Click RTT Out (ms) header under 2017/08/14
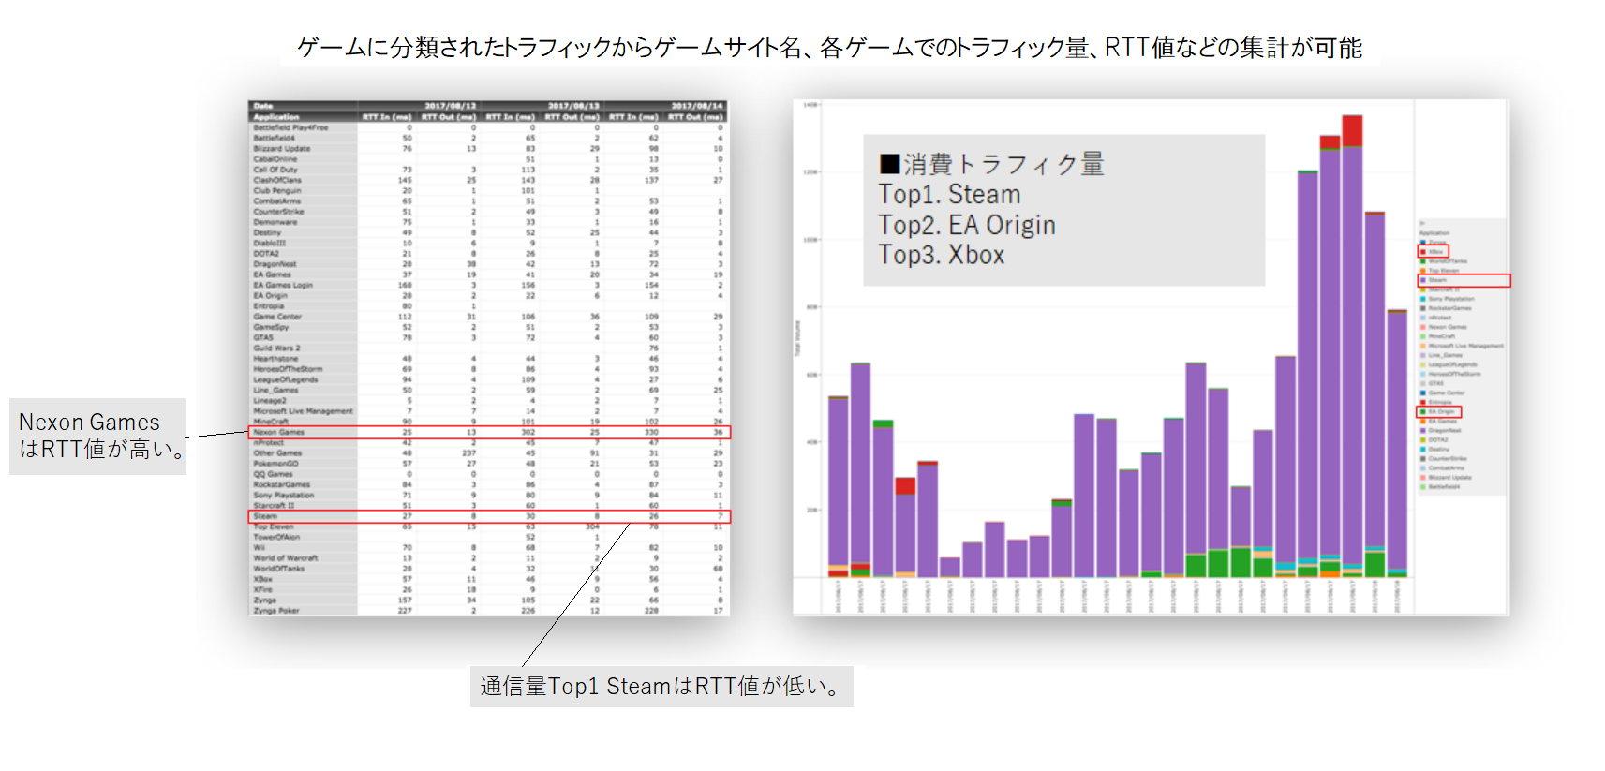The image size is (1605, 771). [x=695, y=117]
